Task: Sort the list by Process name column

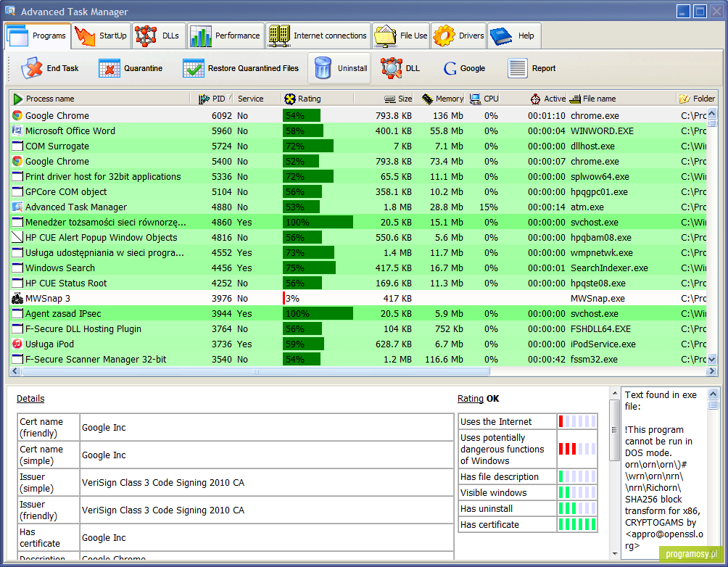Action: [x=100, y=99]
